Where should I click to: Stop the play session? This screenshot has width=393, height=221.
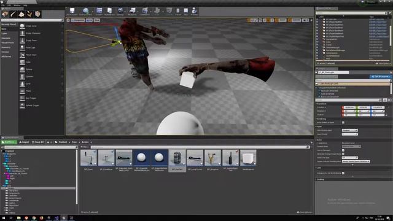point(185,11)
